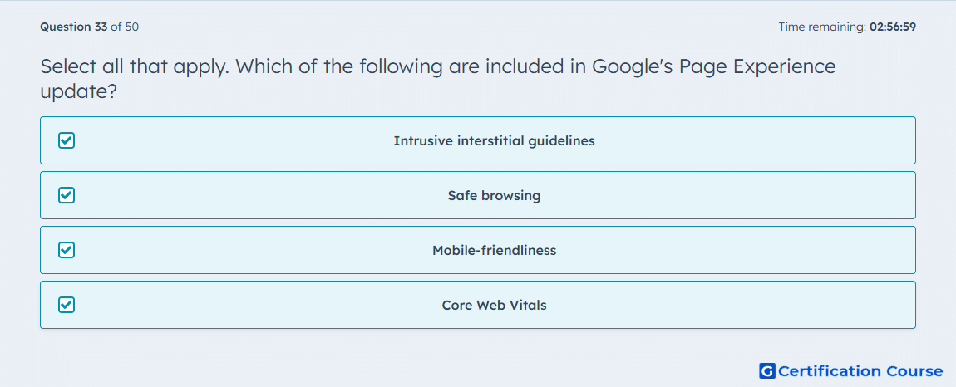Toggle the Safe browsing checkbox
This screenshot has width=956, height=387.
coord(67,196)
